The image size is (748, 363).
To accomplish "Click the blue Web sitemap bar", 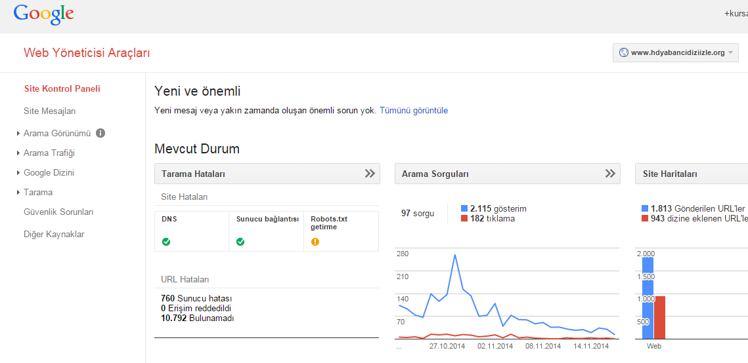I will coord(648,297).
